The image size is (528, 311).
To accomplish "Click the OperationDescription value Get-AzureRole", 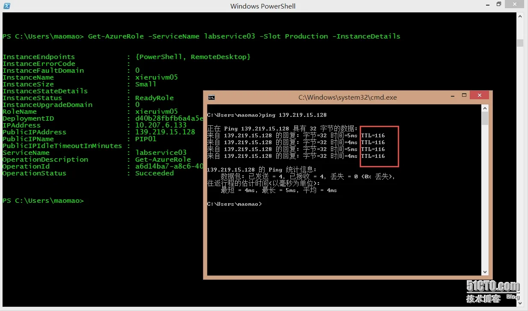I will [x=163, y=160].
